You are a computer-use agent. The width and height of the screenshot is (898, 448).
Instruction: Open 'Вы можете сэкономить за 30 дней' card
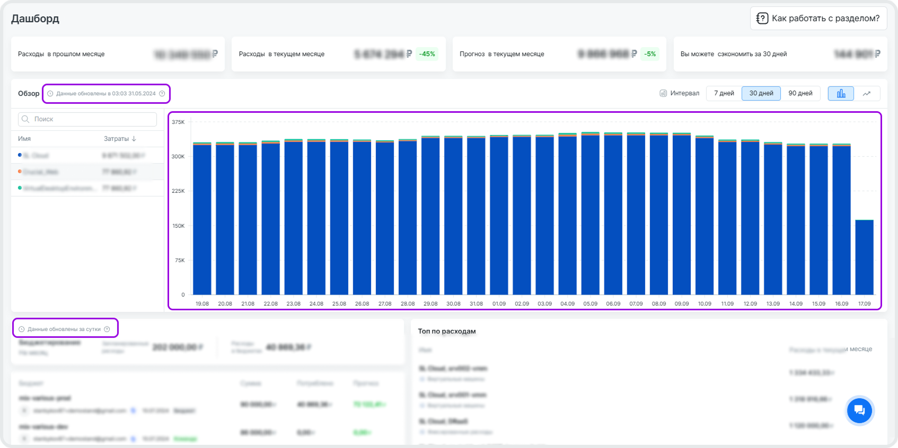[780, 54]
